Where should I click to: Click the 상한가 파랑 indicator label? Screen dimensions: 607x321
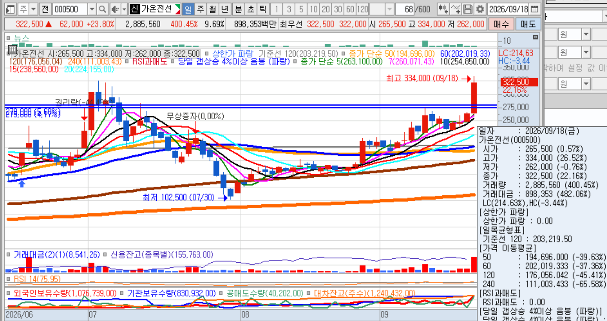click(233, 54)
